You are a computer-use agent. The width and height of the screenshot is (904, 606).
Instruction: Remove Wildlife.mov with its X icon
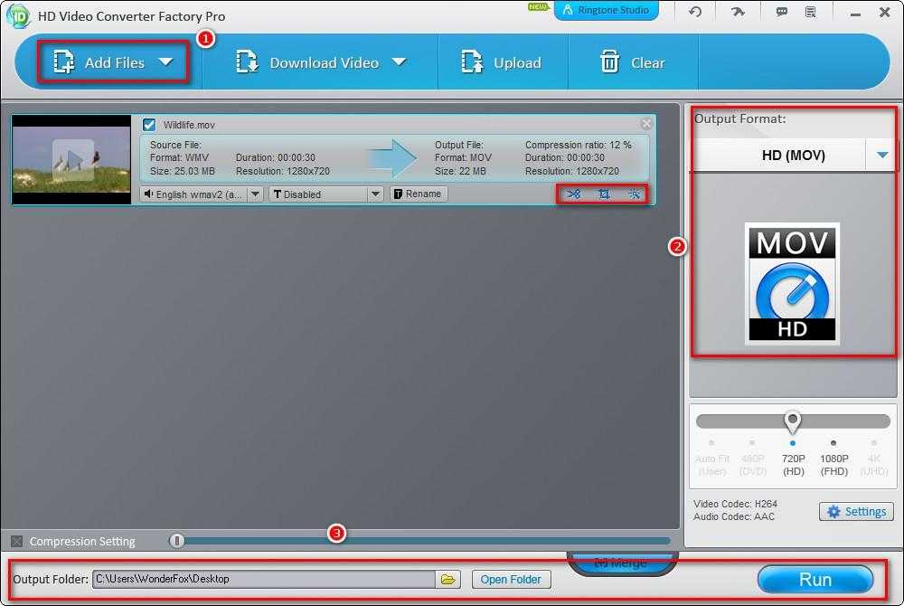[x=646, y=124]
